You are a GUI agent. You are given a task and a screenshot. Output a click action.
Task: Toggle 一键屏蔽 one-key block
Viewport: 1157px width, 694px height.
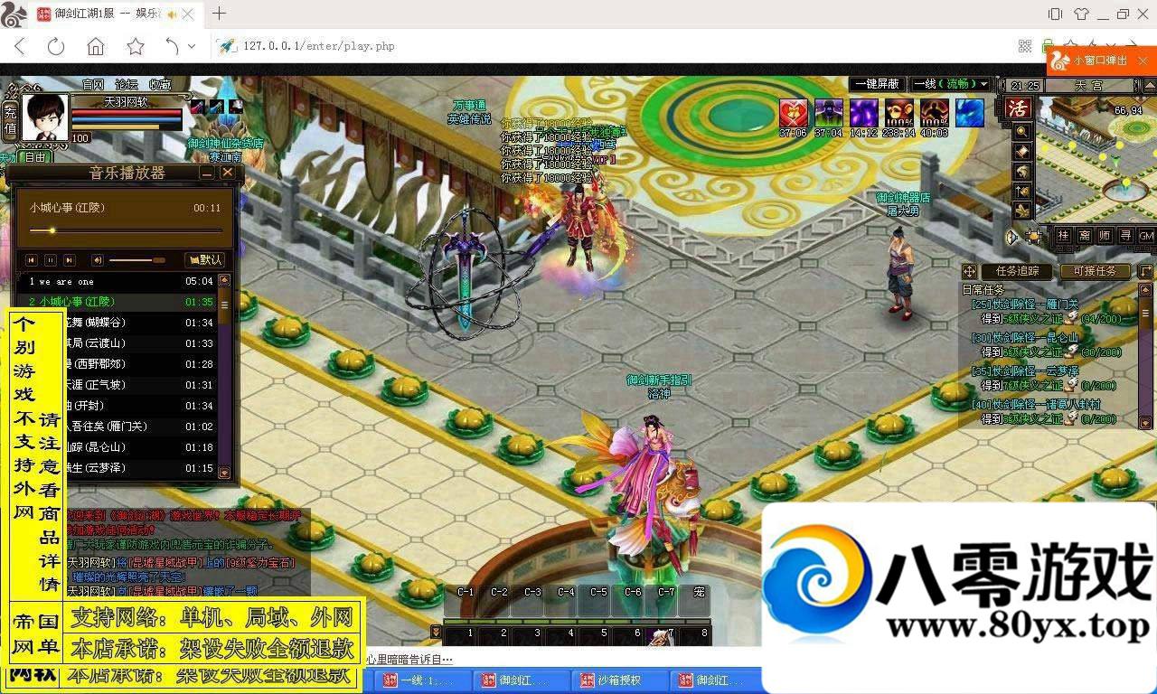(x=877, y=84)
